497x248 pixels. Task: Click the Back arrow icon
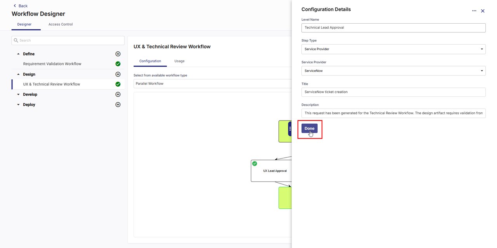pos(15,6)
